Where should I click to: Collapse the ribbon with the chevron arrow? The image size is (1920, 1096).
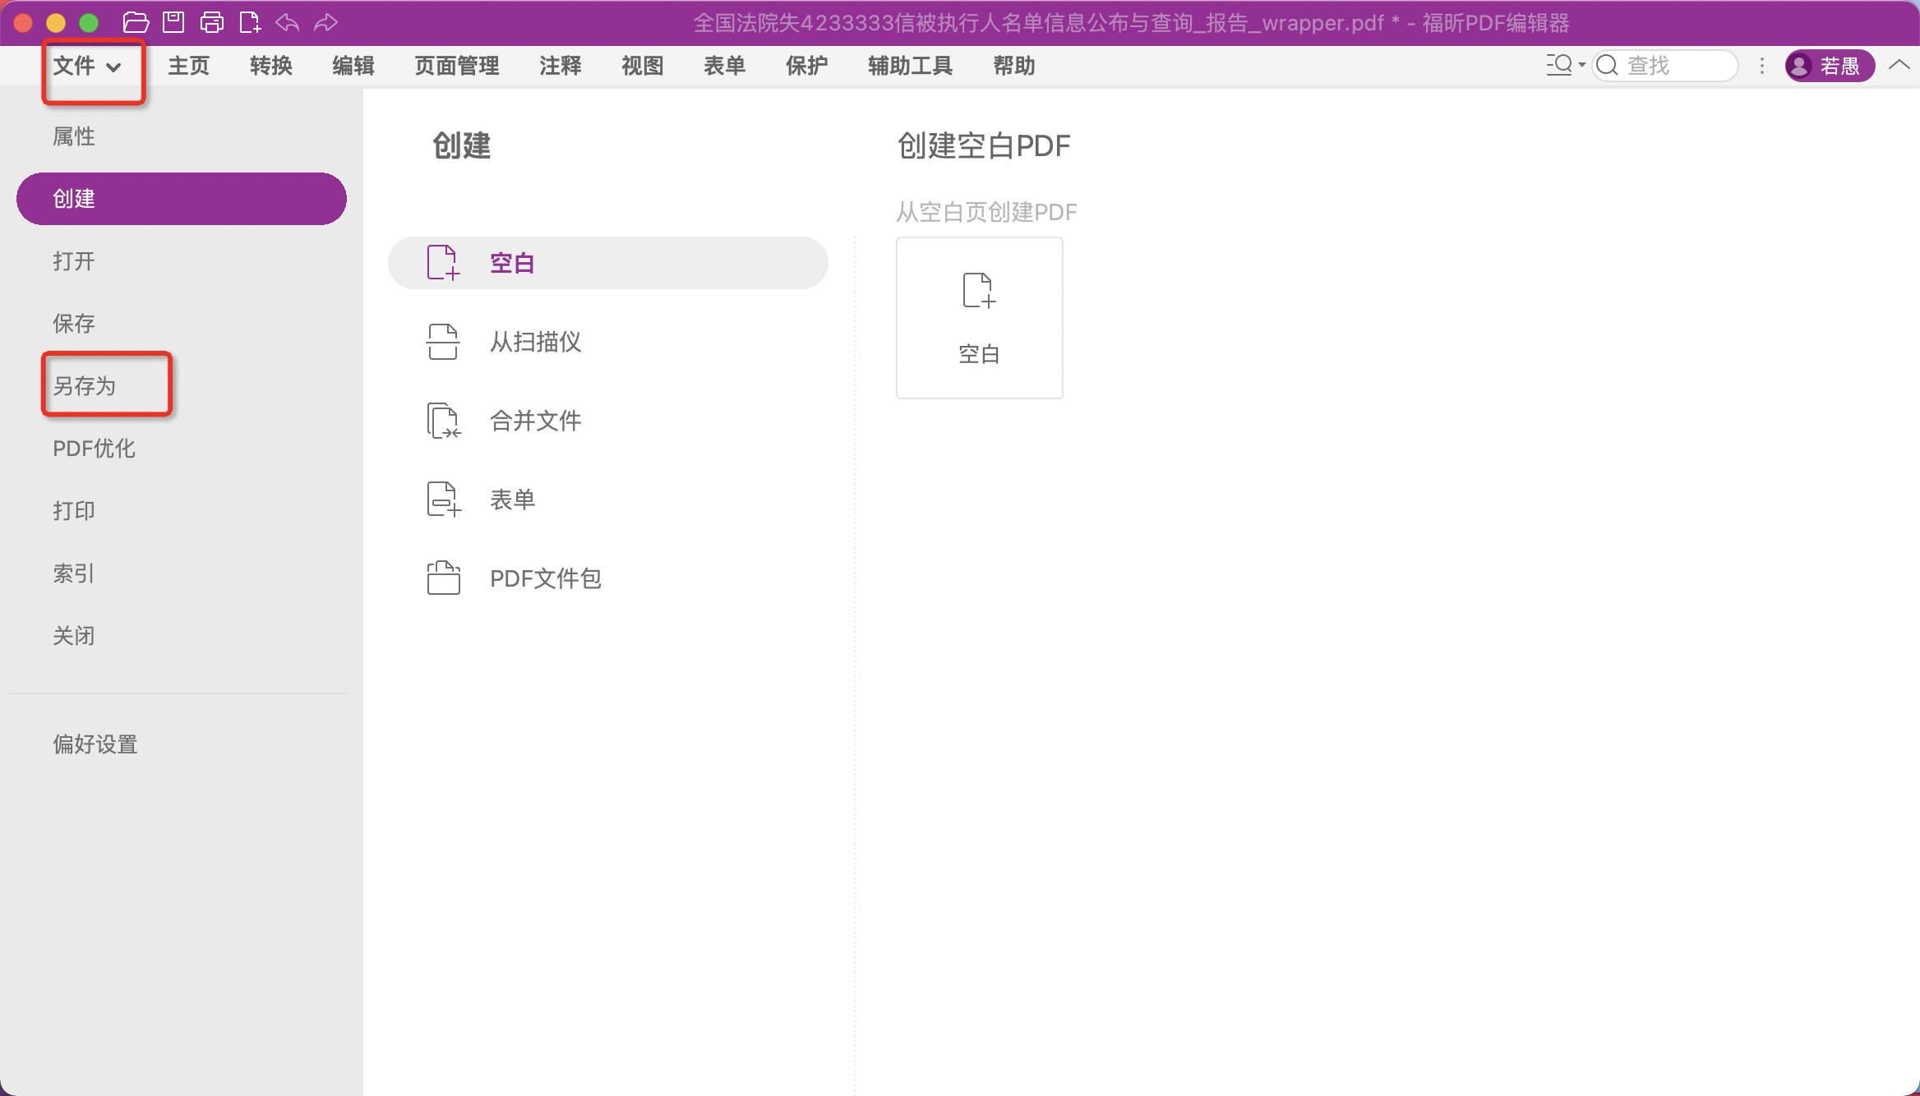(x=1899, y=65)
